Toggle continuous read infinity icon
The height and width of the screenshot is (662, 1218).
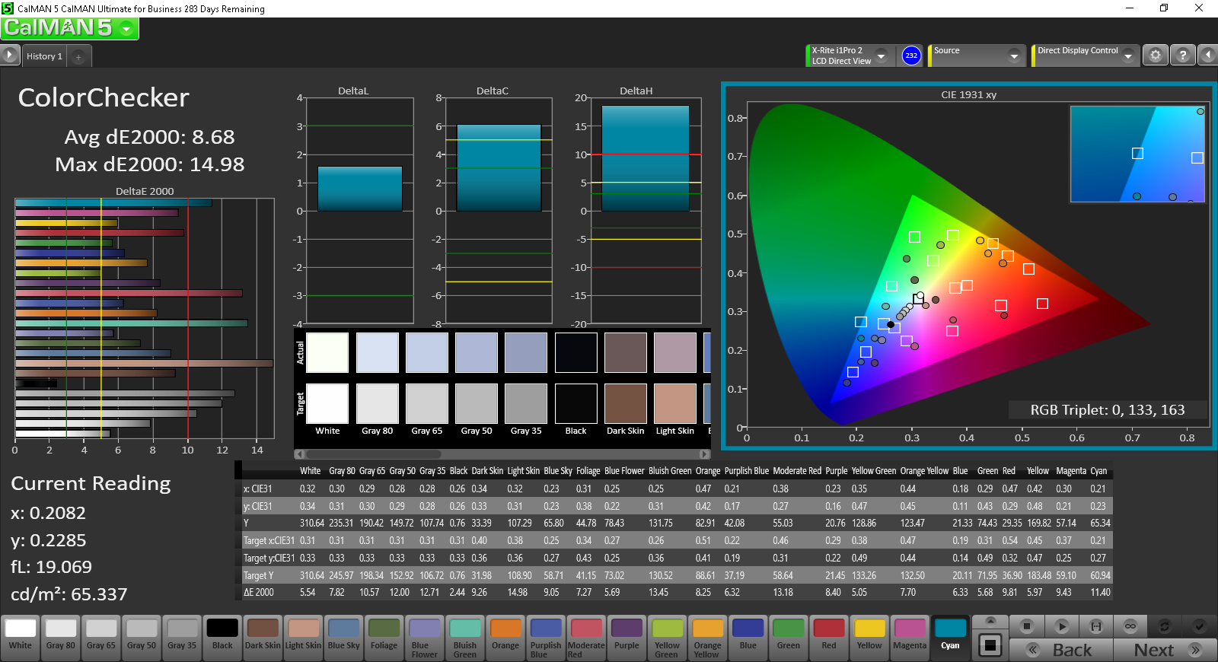(1130, 626)
